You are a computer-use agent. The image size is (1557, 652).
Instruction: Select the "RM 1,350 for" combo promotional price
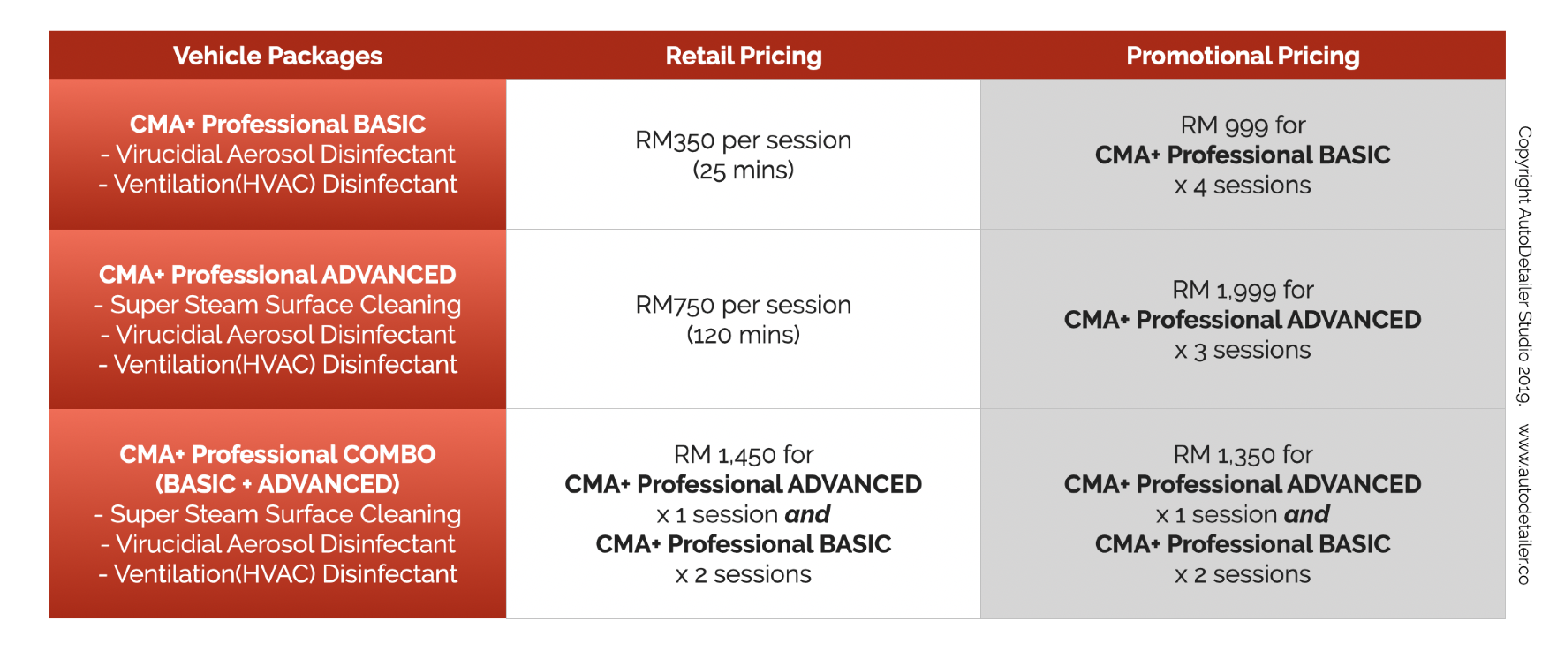tap(1243, 455)
